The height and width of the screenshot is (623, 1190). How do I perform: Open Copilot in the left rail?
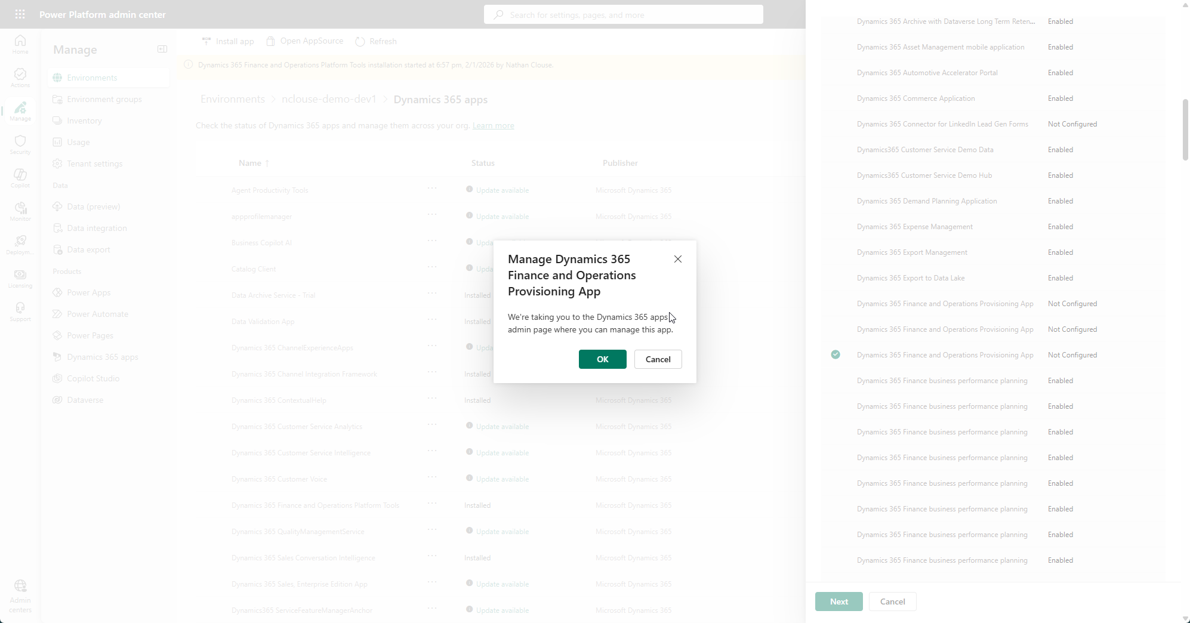click(x=20, y=178)
